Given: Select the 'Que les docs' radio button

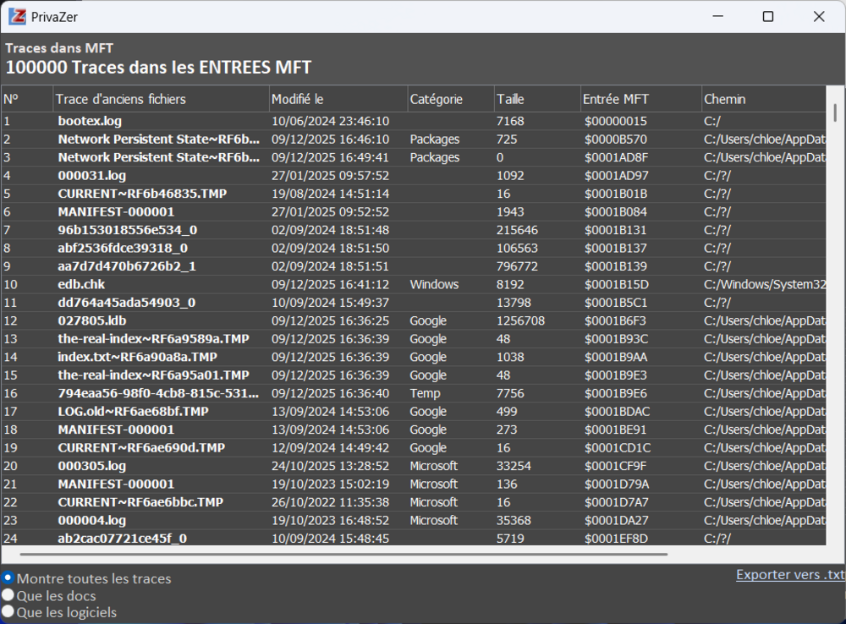Looking at the screenshot, I should tap(8, 595).
